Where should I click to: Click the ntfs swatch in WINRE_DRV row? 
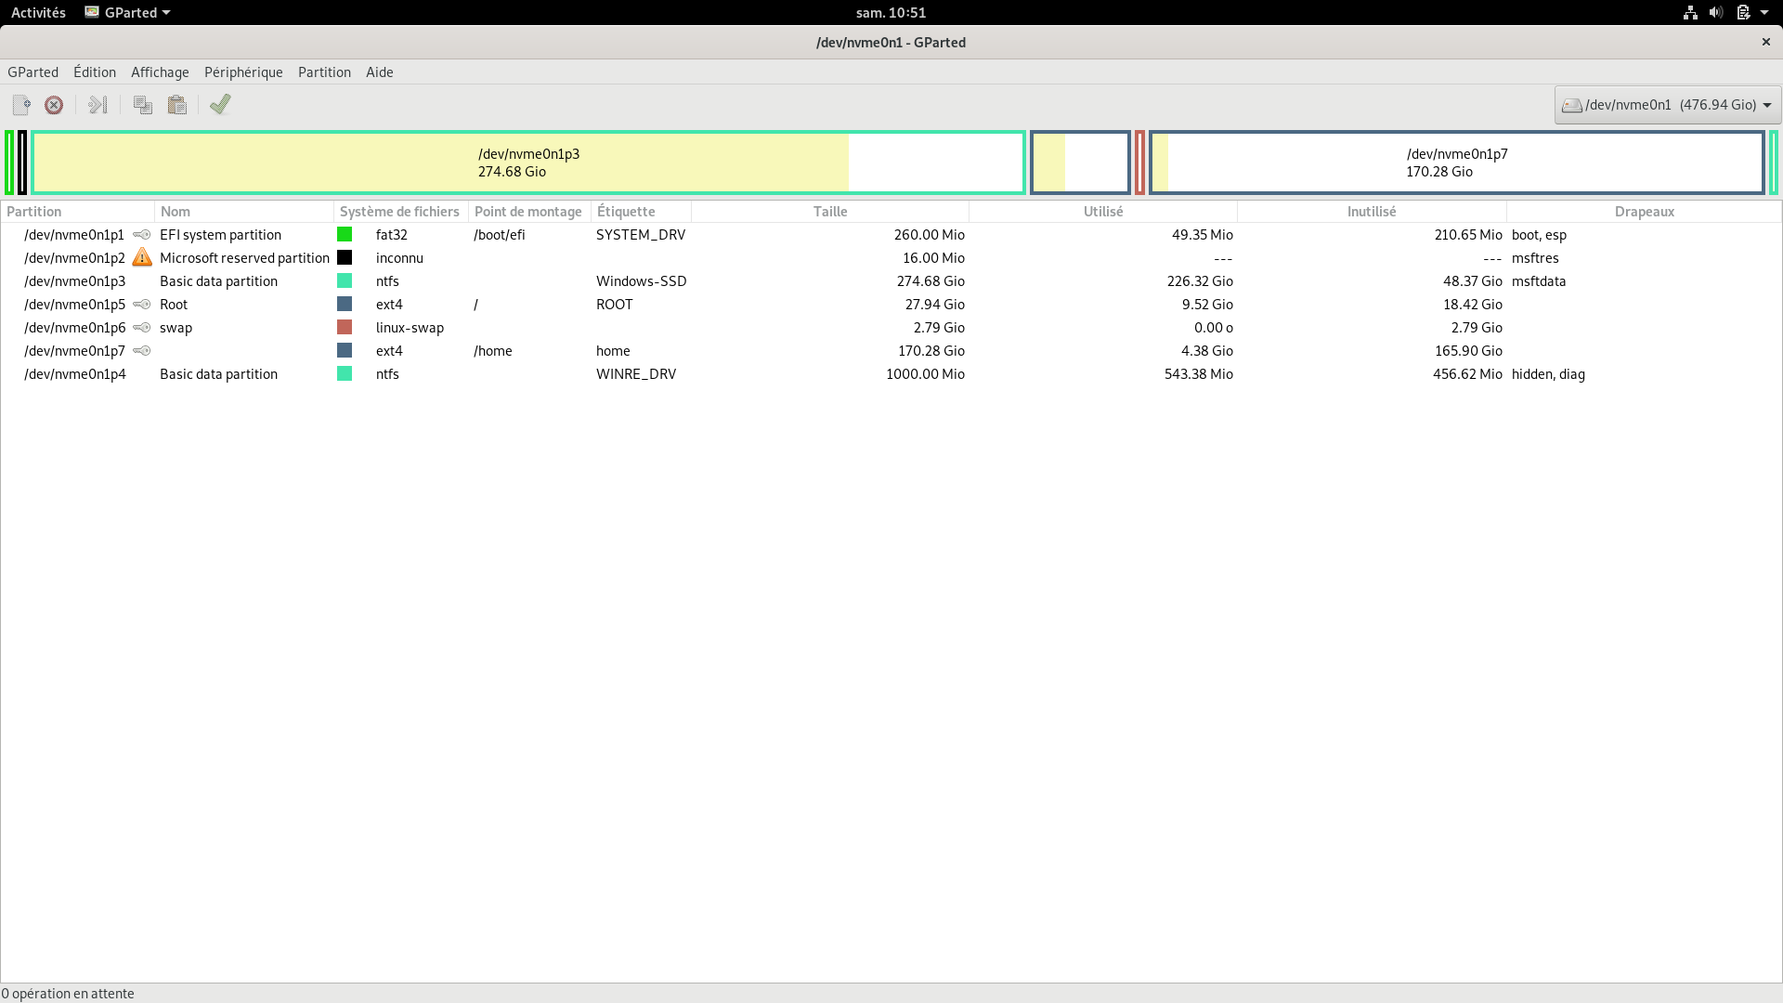coord(345,373)
